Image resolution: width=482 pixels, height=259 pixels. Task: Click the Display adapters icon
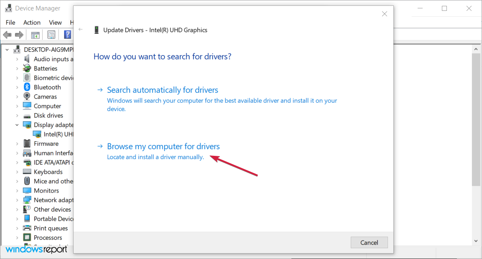[27, 125]
